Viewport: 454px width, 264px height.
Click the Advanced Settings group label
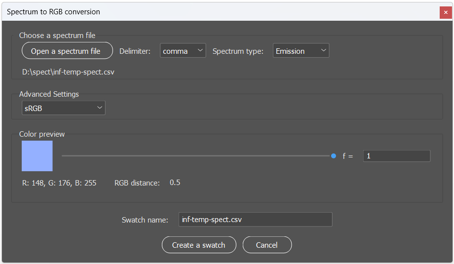tap(49, 94)
